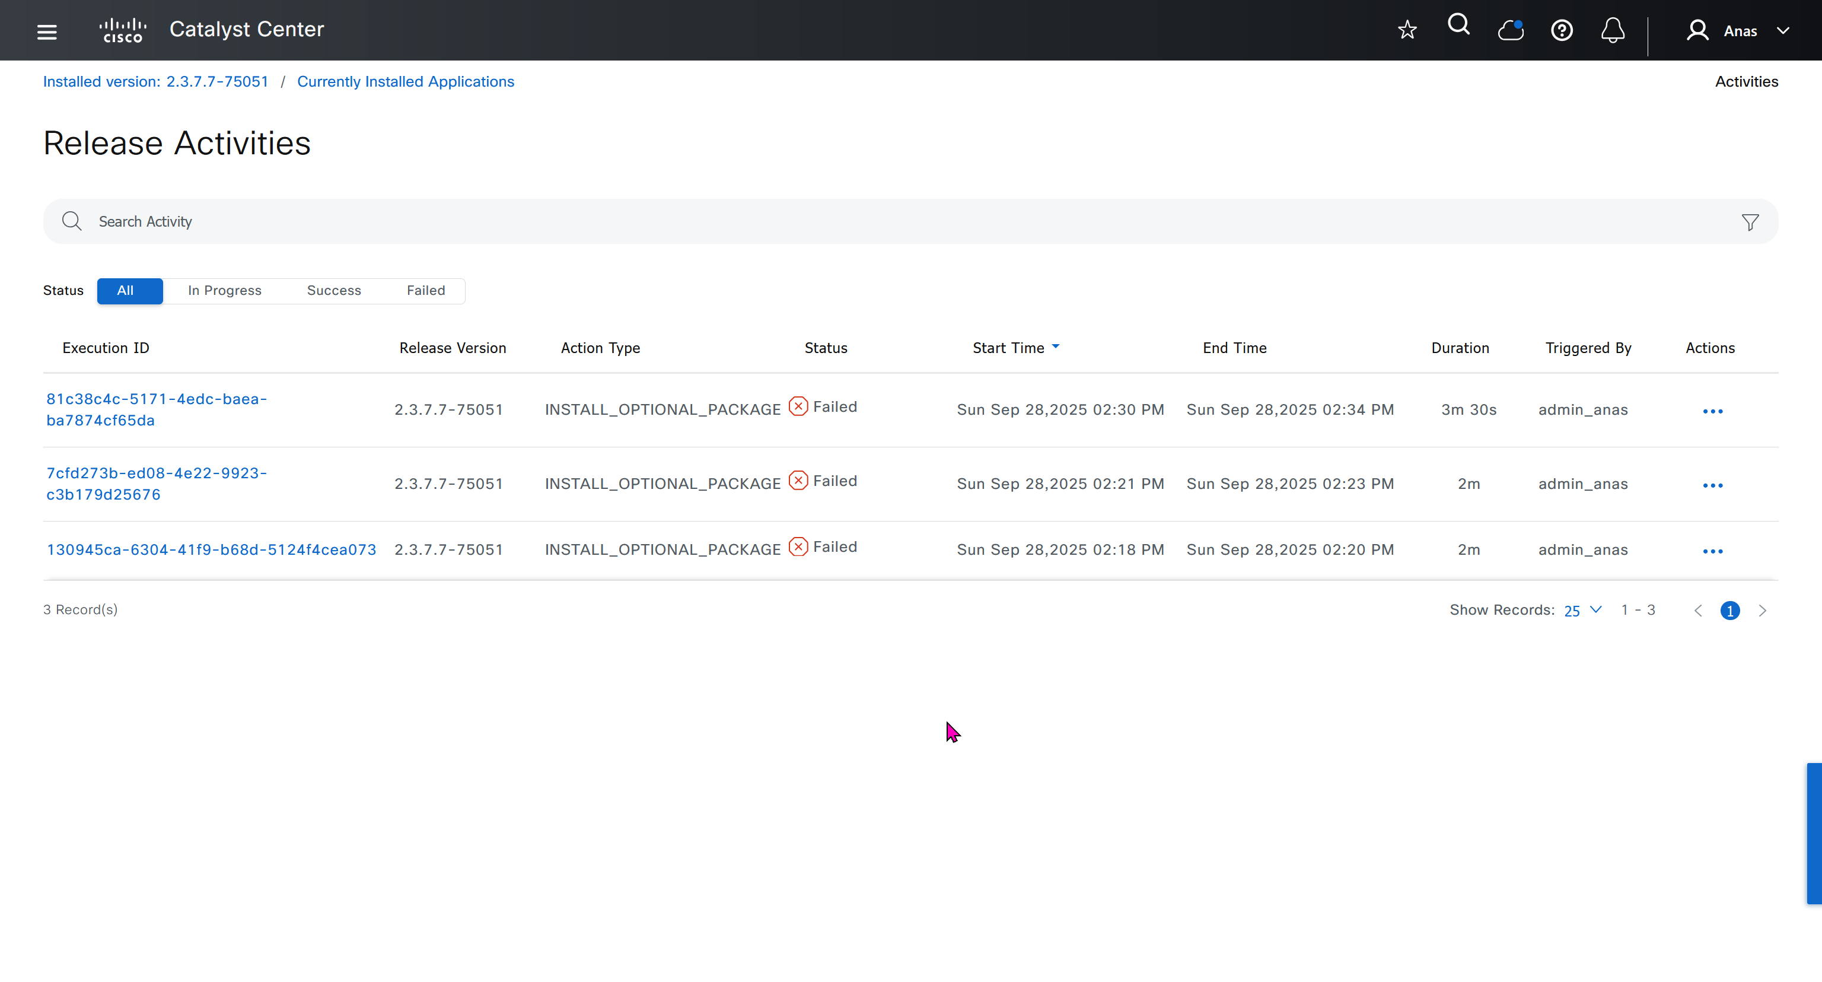Click the favorites star icon
The width and height of the screenshot is (1822, 982).
1407,30
